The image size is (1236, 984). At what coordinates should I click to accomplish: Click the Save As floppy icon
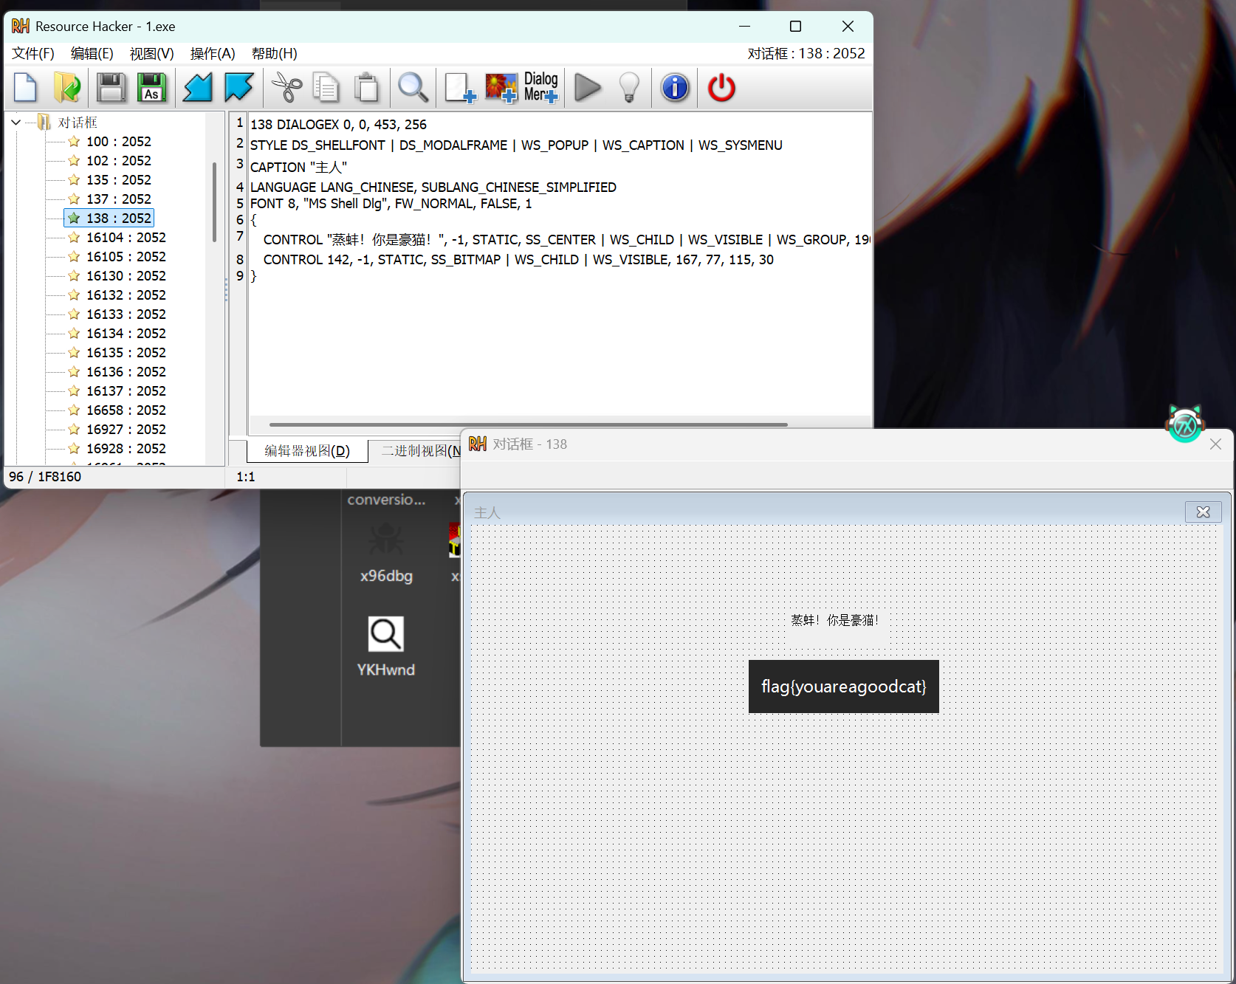152,88
